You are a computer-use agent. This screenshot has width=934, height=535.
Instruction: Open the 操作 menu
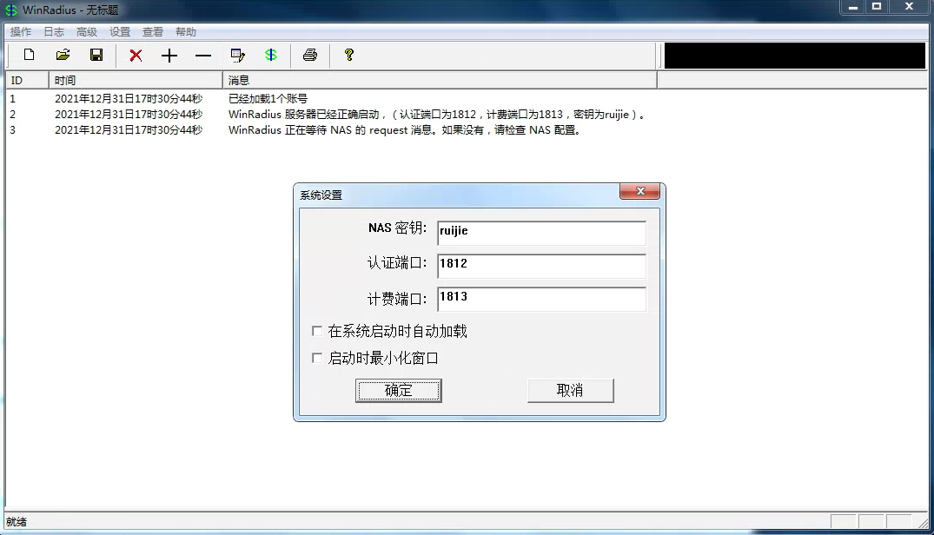pos(21,31)
